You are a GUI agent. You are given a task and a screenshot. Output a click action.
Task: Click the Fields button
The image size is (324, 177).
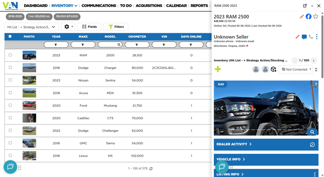pos(89,27)
